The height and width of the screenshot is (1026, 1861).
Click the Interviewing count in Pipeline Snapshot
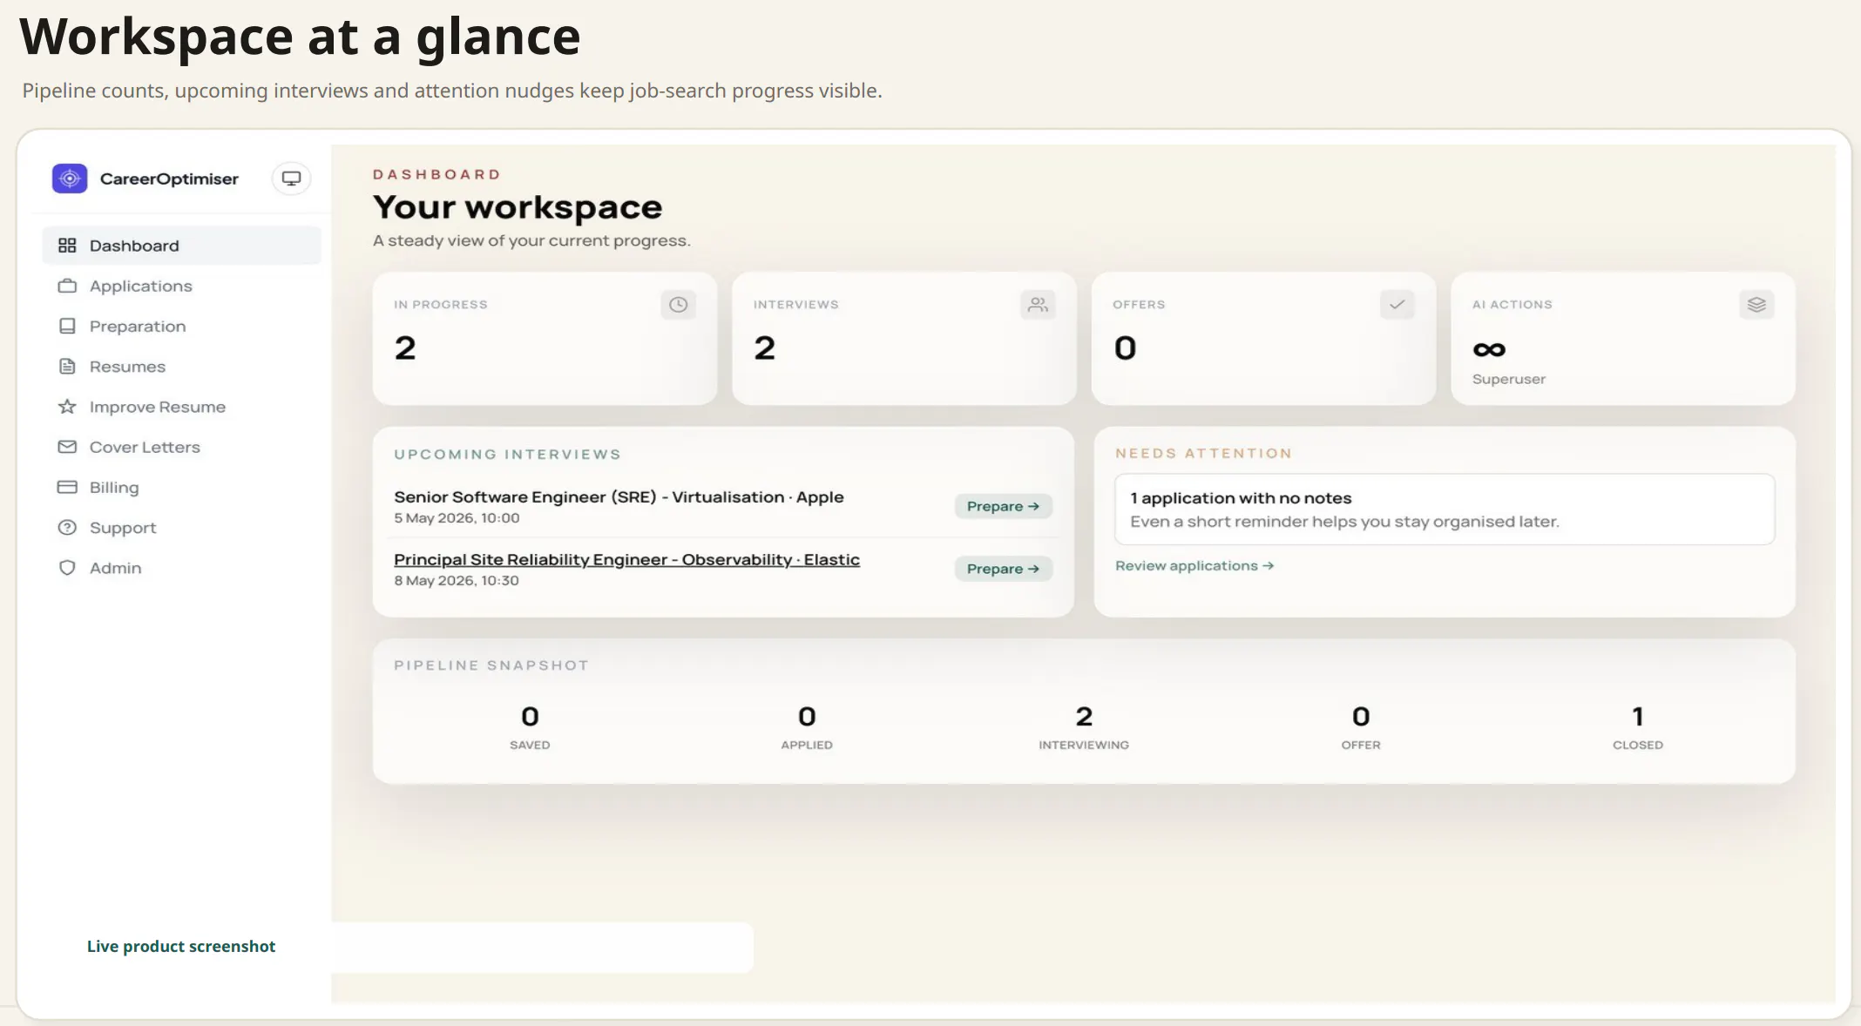[1084, 717]
